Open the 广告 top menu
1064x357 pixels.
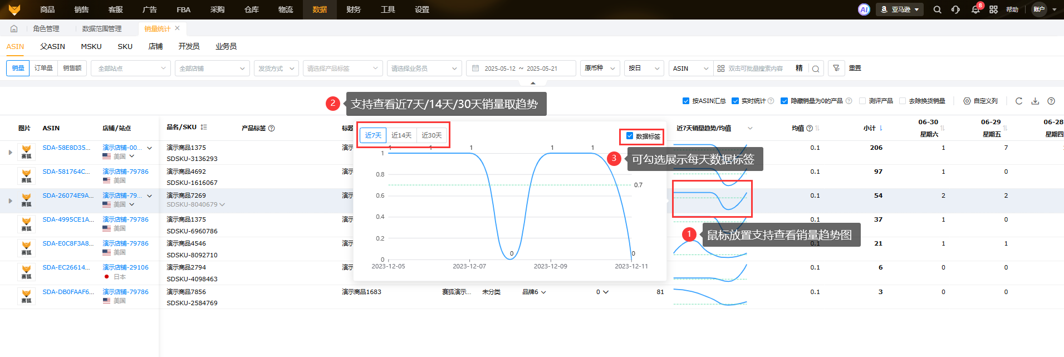click(x=149, y=9)
